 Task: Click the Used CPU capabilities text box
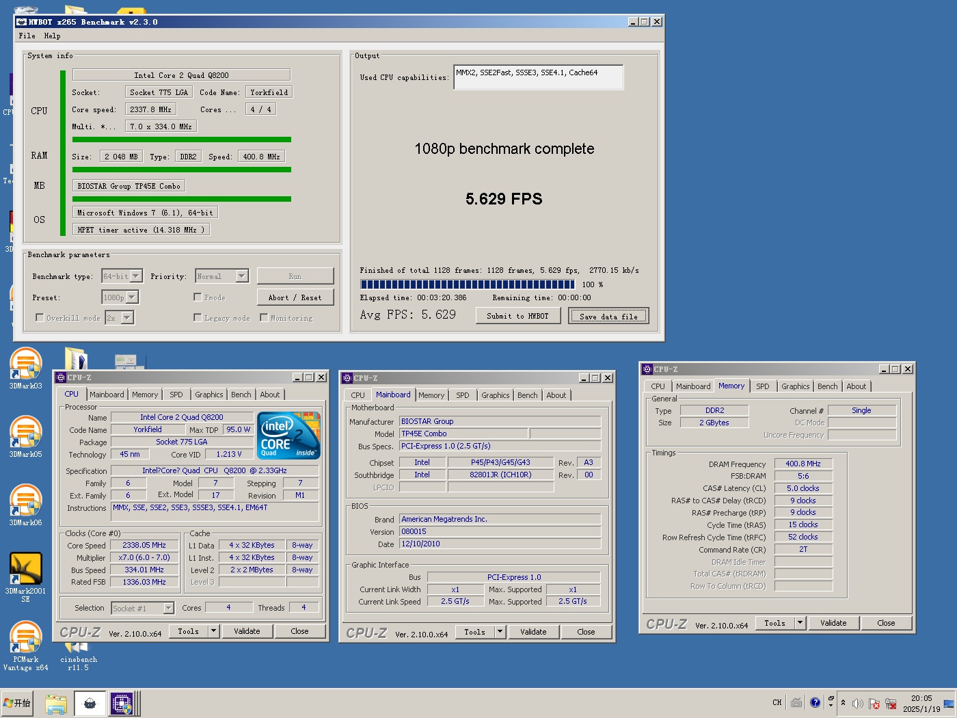click(x=539, y=77)
